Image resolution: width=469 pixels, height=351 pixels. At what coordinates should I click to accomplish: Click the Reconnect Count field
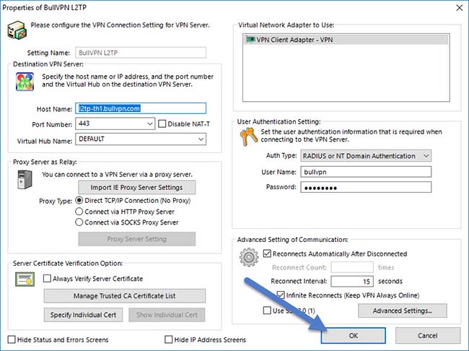tap(352, 267)
